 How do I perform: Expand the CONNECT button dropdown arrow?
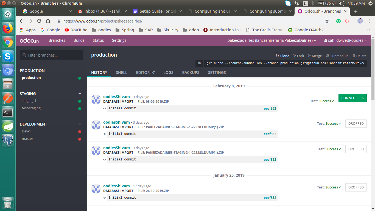[363, 98]
